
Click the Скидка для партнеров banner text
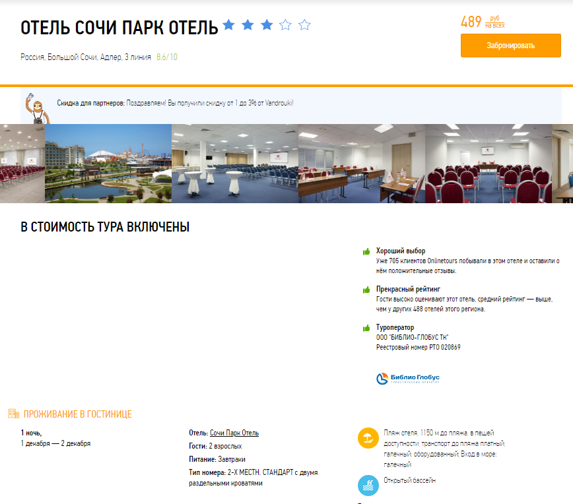tap(175, 103)
